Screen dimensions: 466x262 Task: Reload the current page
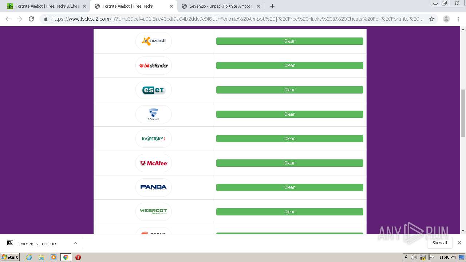click(x=31, y=19)
